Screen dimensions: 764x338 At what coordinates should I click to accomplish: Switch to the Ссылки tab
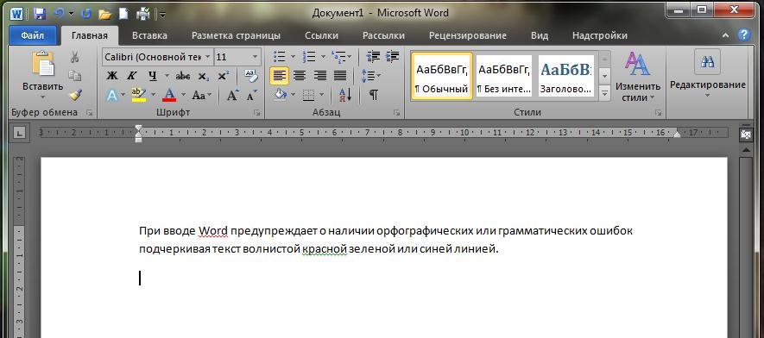click(x=322, y=35)
